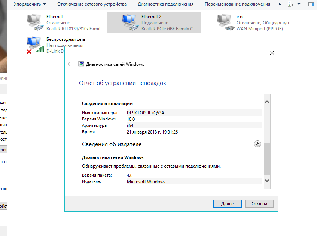Click the Далее button
The width and height of the screenshot is (317, 236).
[227, 204]
